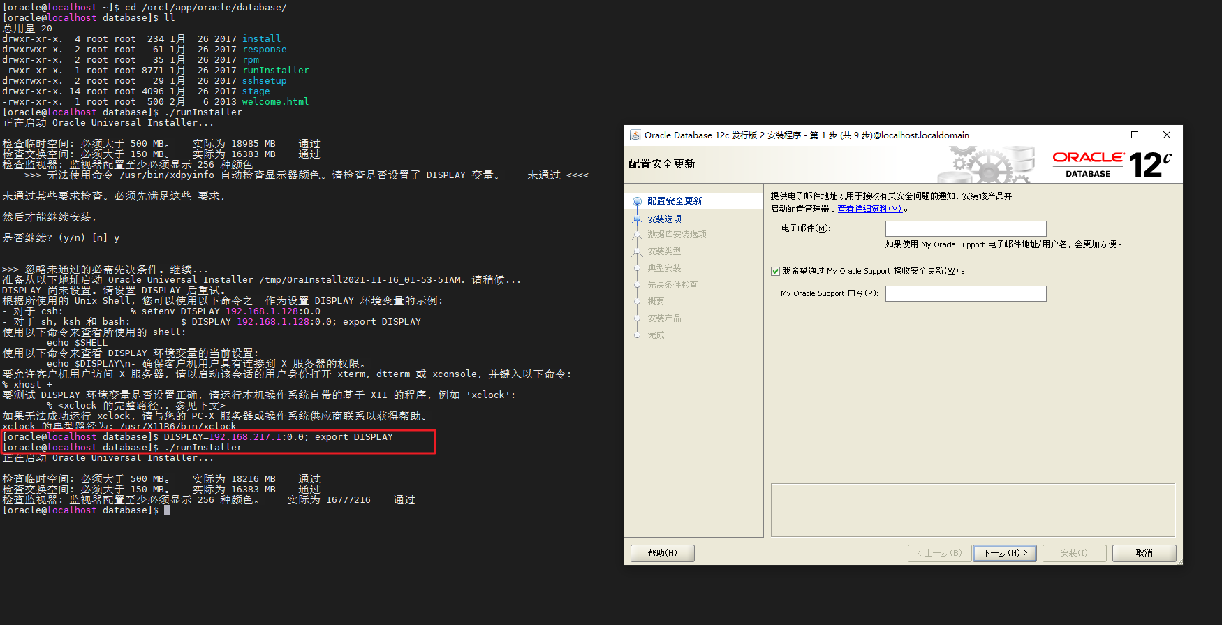Select the 完成 step
Image resolution: width=1222 pixels, height=625 pixels.
656,335
